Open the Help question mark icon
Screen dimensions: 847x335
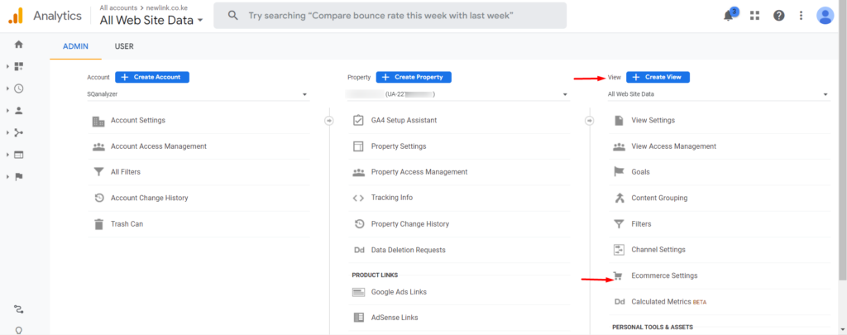pyautogui.click(x=778, y=16)
